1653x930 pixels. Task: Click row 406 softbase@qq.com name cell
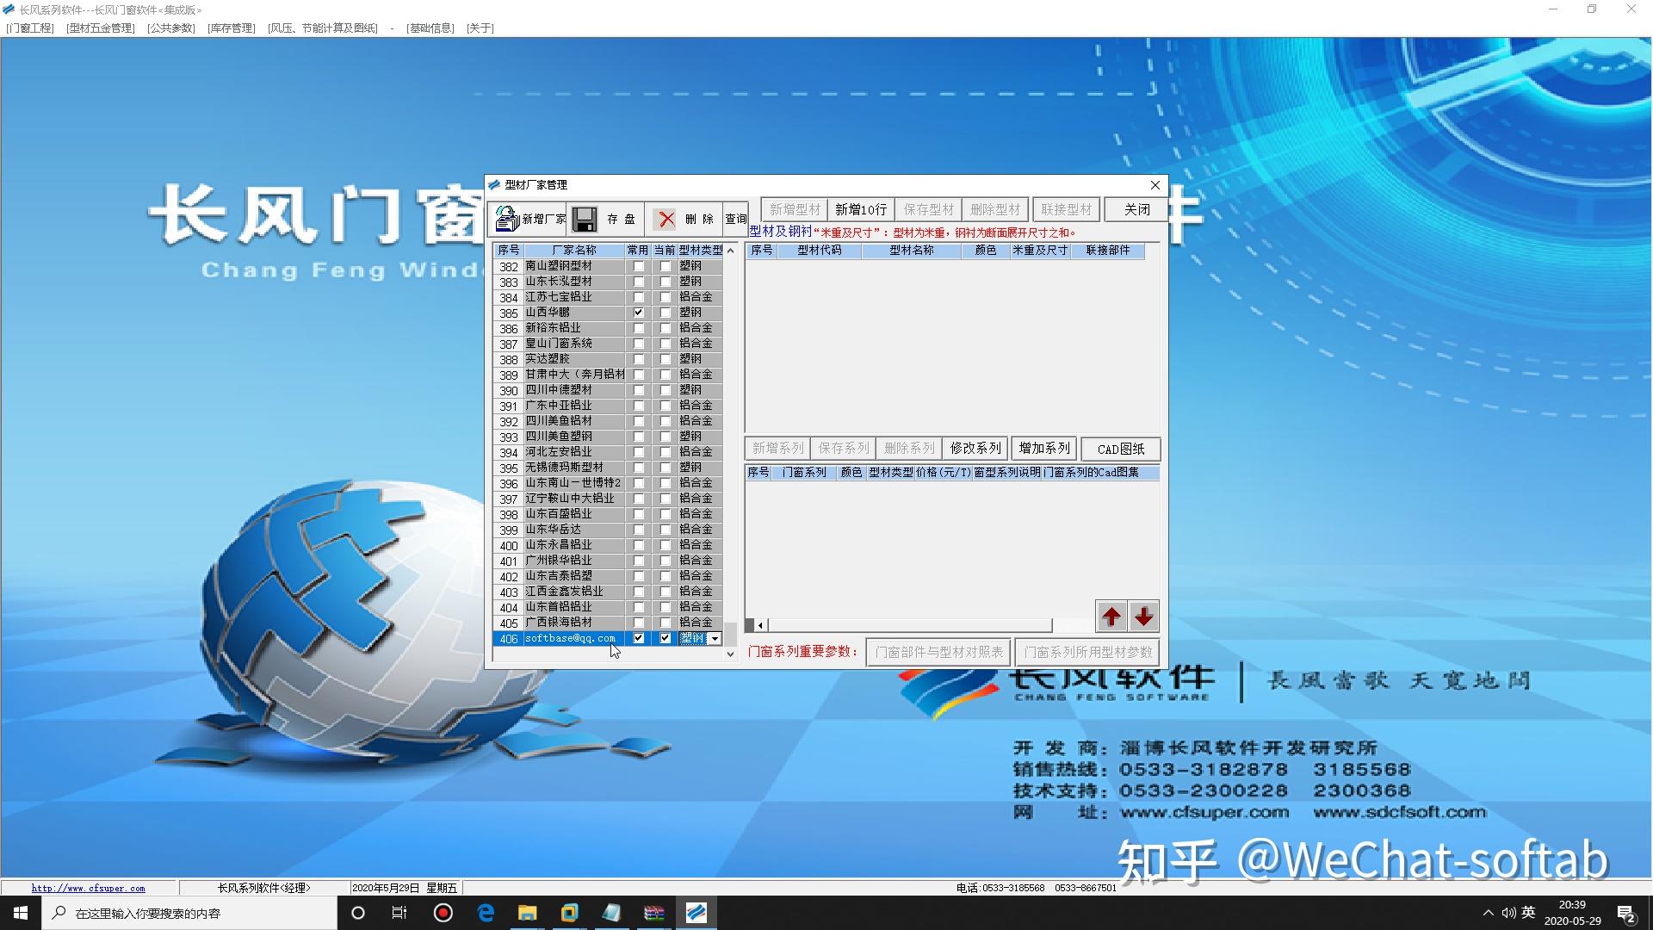tap(574, 638)
